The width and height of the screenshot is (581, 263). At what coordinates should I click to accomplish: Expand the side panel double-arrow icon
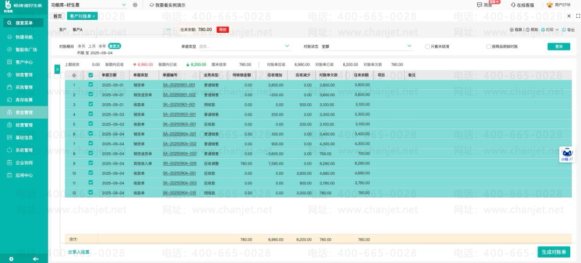(58, 69)
